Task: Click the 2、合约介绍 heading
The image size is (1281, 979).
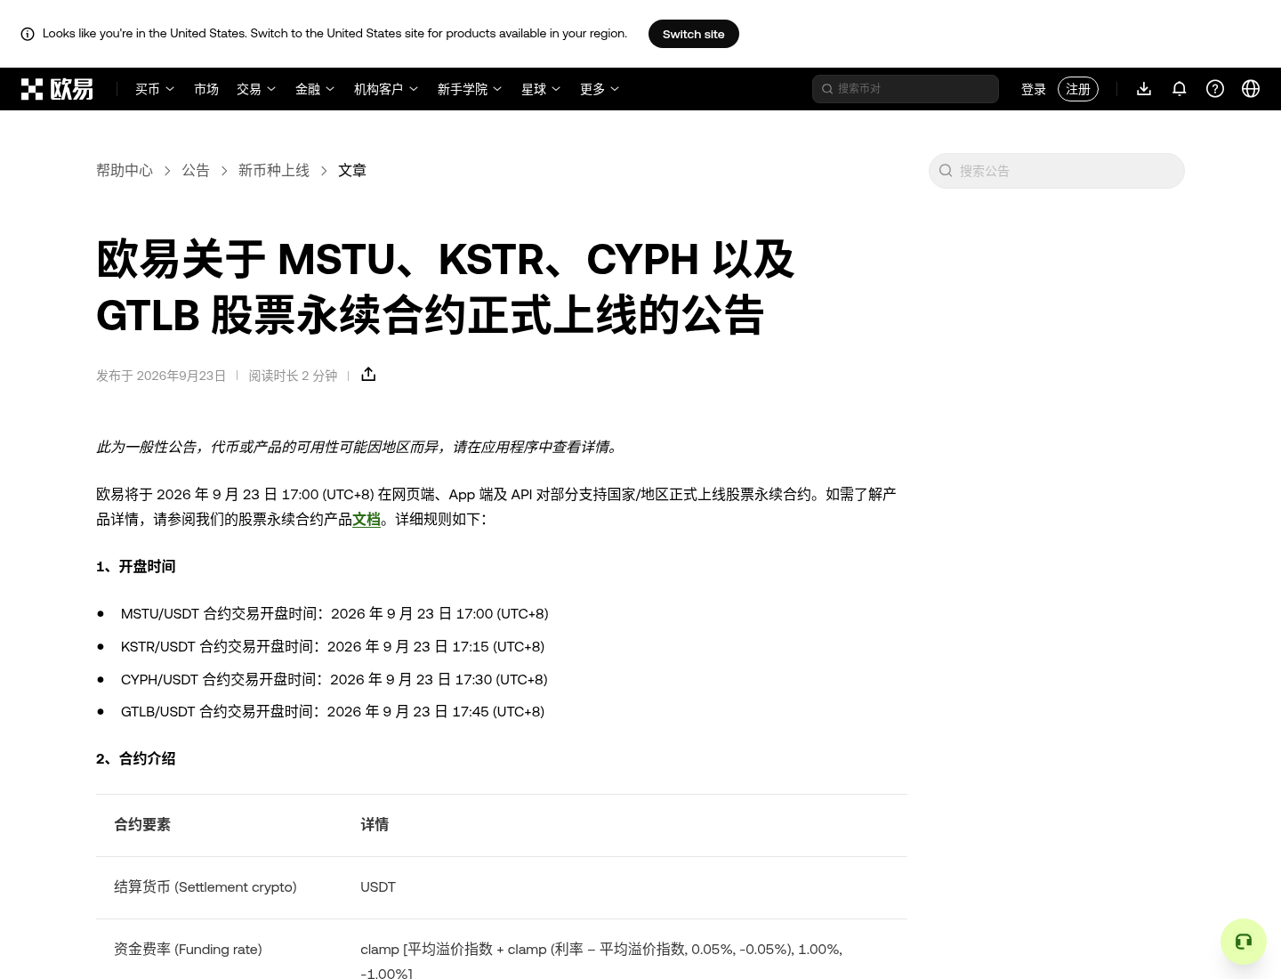Action: tap(136, 758)
